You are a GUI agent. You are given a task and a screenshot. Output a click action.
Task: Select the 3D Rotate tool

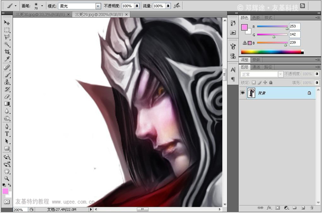click(7, 157)
